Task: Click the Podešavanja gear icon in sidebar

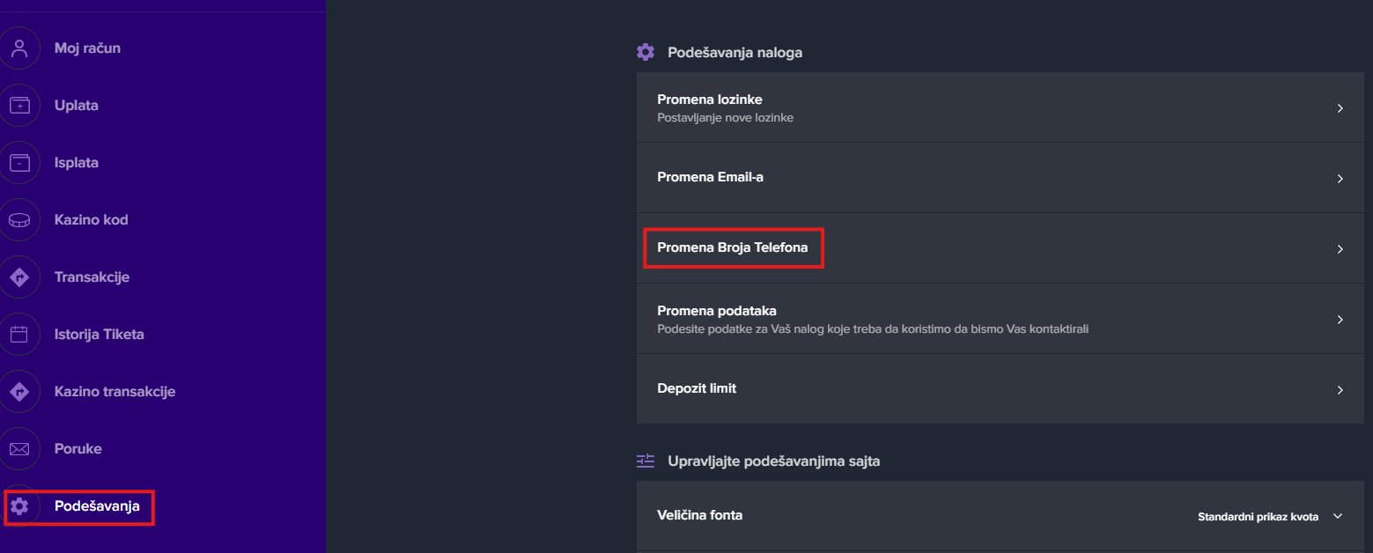Action: point(19,506)
